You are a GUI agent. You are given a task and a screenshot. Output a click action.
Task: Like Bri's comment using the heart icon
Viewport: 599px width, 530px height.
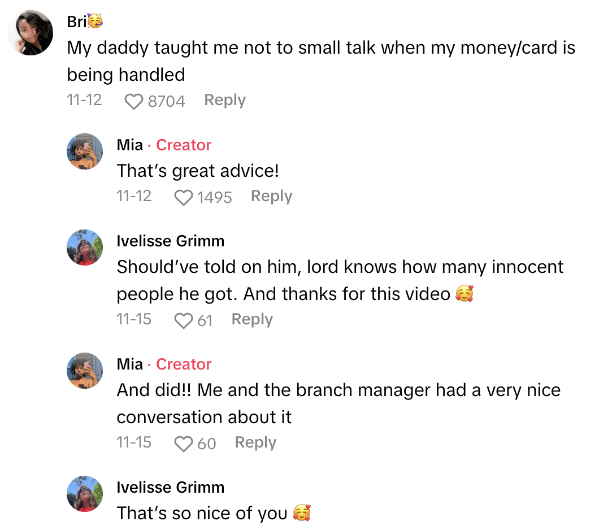(x=133, y=99)
